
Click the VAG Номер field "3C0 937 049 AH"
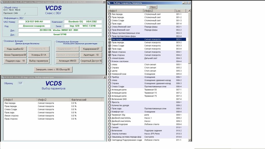34,22
